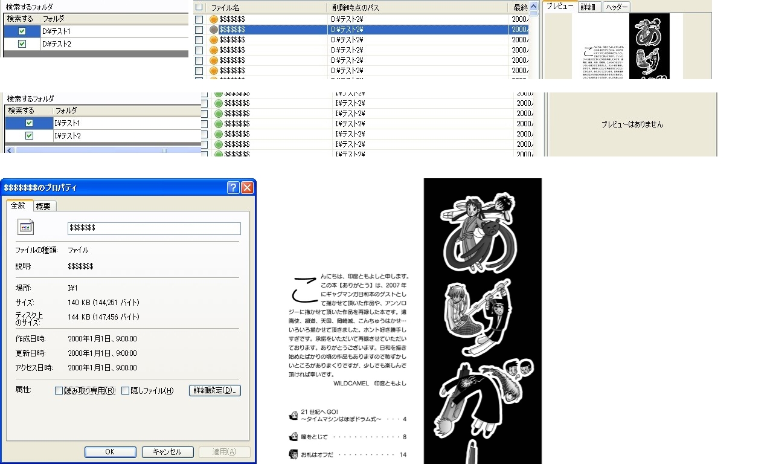773x464 pixels.
Task: Click the 説明 value $$$$$$$
Action: point(80,266)
